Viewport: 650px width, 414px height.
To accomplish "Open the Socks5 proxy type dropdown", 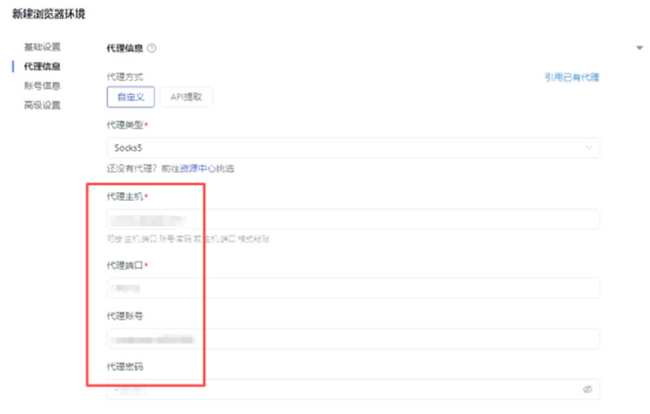I will point(353,148).
